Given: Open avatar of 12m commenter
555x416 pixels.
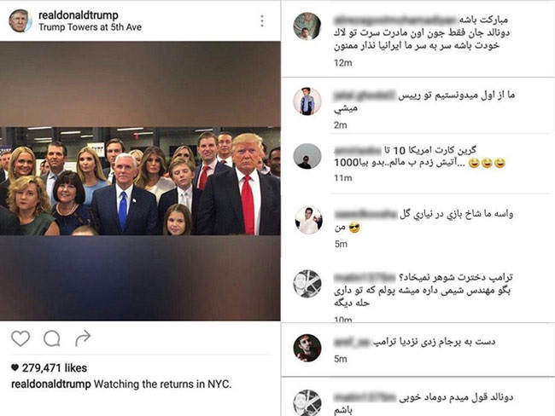Looking at the screenshot, I should tap(307, 26).
